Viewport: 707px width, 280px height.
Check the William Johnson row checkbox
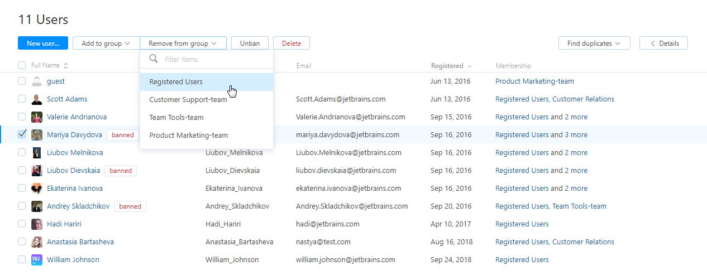pyautogui.click(x=22, y=259)
